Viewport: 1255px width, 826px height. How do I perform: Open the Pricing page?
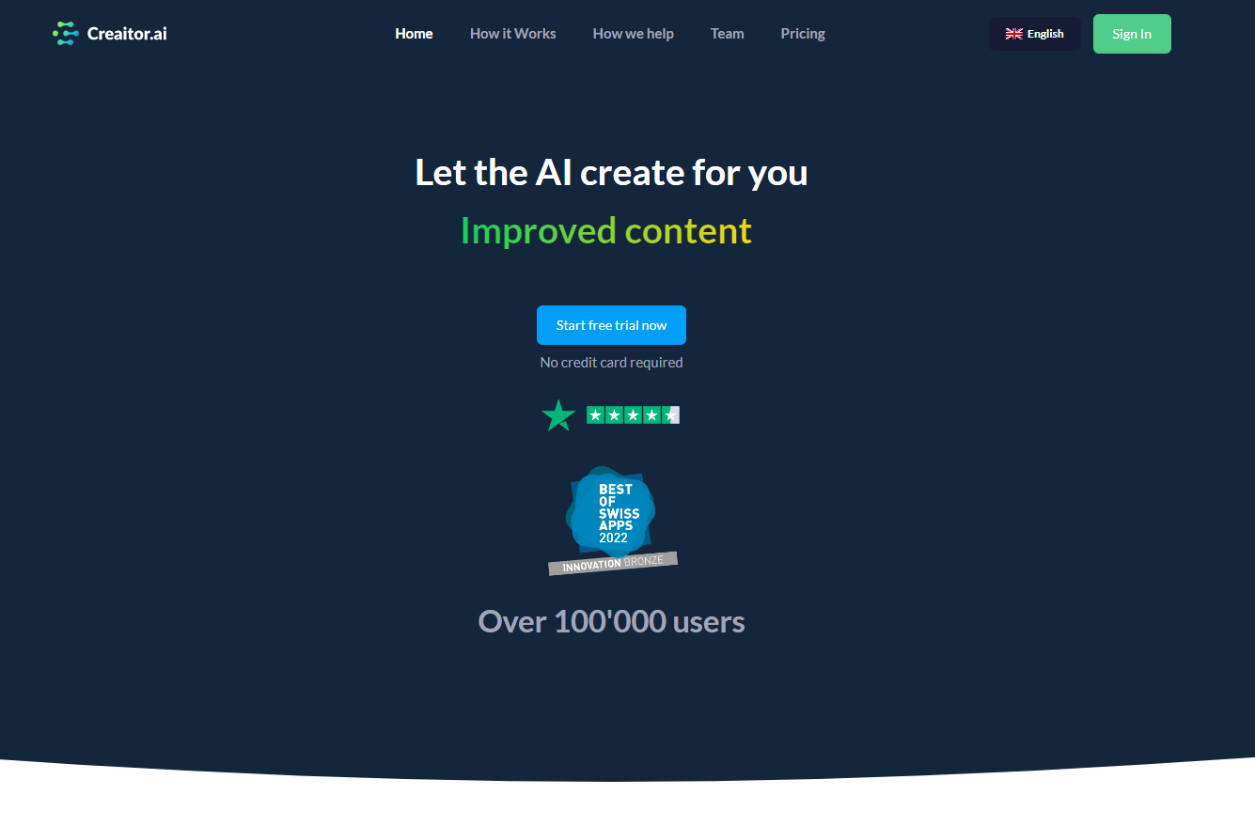tap(802, 33)
